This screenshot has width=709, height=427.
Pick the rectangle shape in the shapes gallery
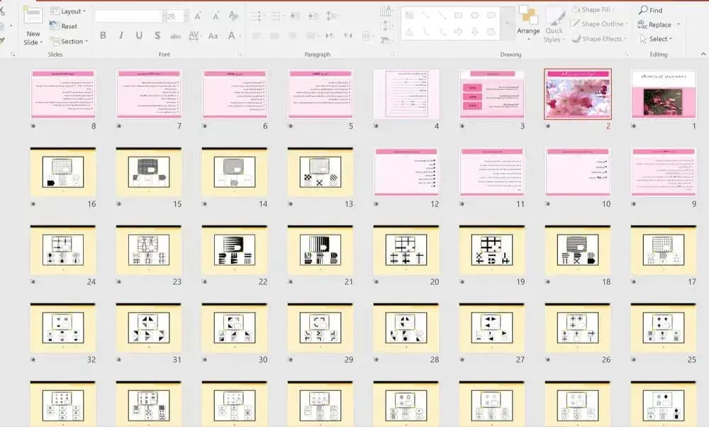pyautogui.click(x=459, y=16)
